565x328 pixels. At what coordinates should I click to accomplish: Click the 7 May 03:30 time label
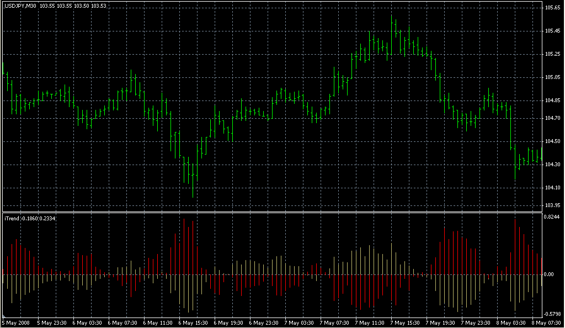tap(299, 323)
